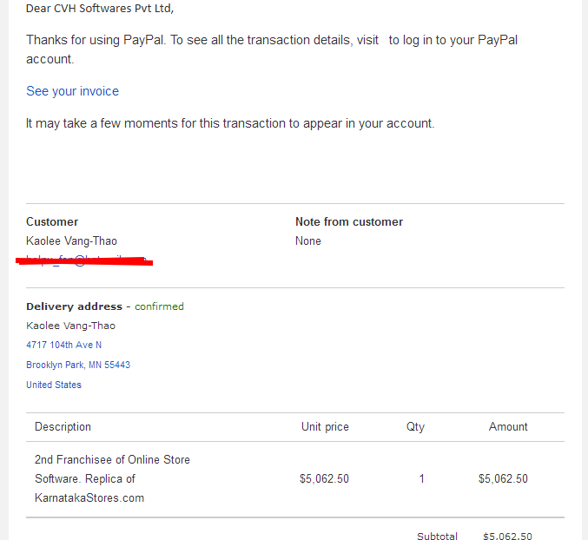
Task: Click the Unit price column header
Action: (x=325, y=426)
